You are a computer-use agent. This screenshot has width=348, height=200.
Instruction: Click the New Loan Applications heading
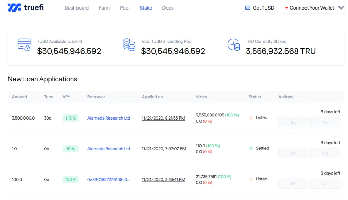pos(42,79)
